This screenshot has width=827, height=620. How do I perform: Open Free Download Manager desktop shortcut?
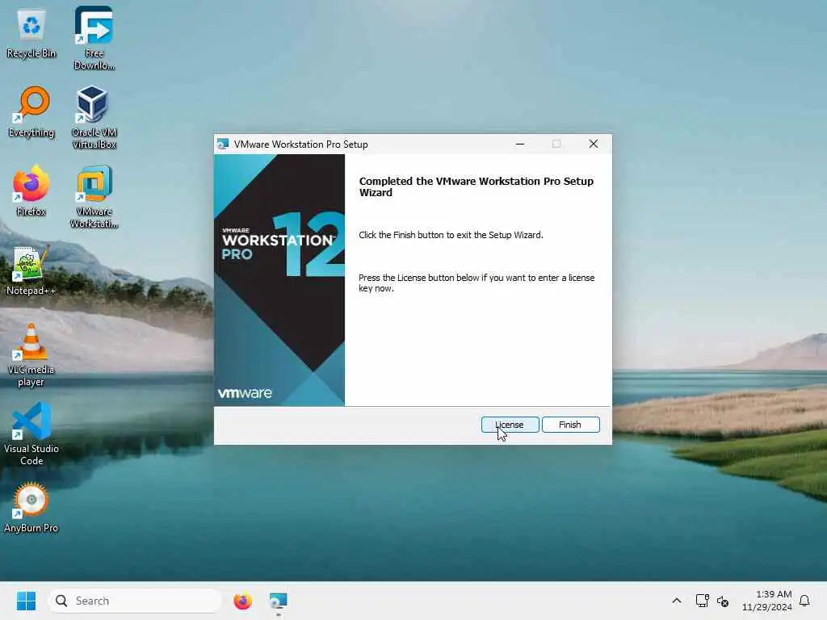(x=94, y=38)
